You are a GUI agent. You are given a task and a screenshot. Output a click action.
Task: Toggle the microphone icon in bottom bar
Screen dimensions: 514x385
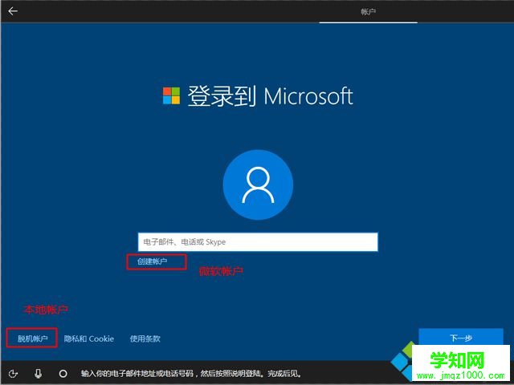pos(38,373)
